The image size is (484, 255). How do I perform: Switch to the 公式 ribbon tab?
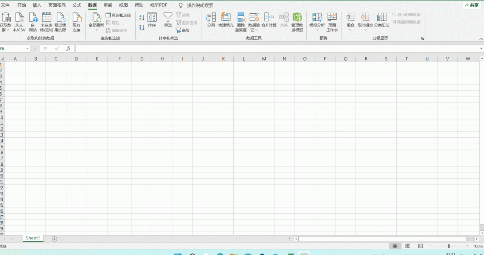[x=77, y=5]
